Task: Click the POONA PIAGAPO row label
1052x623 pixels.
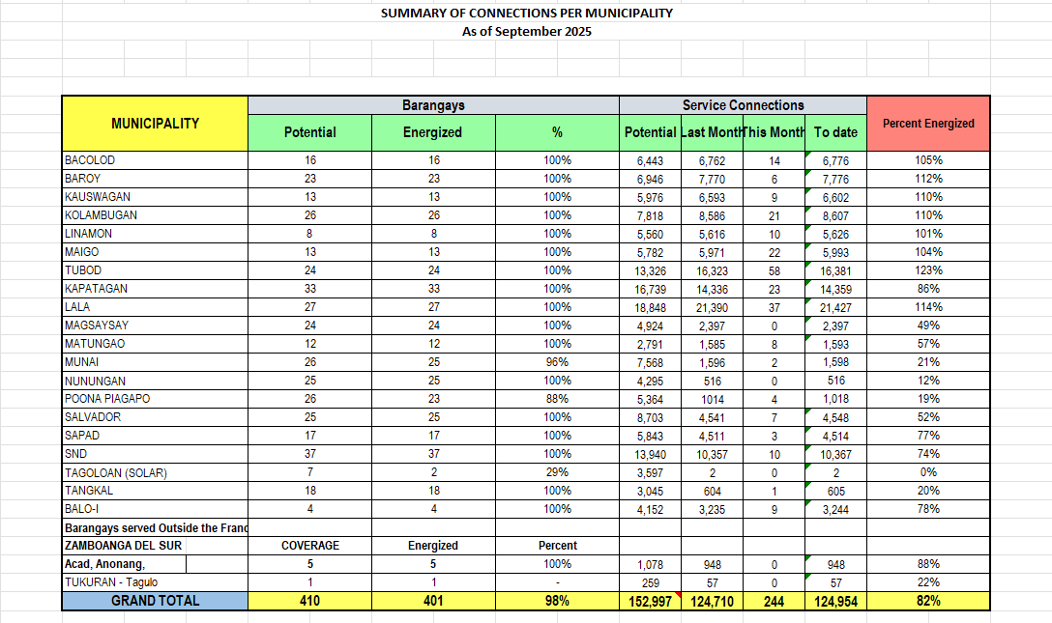Action: tap(155, 399)
